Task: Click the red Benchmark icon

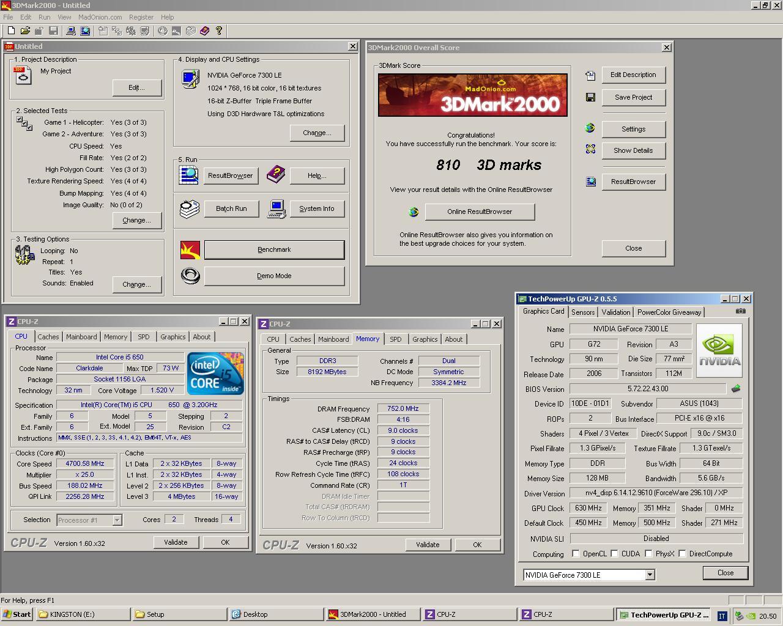Action: pyautogui.click(x=190, y=249)
